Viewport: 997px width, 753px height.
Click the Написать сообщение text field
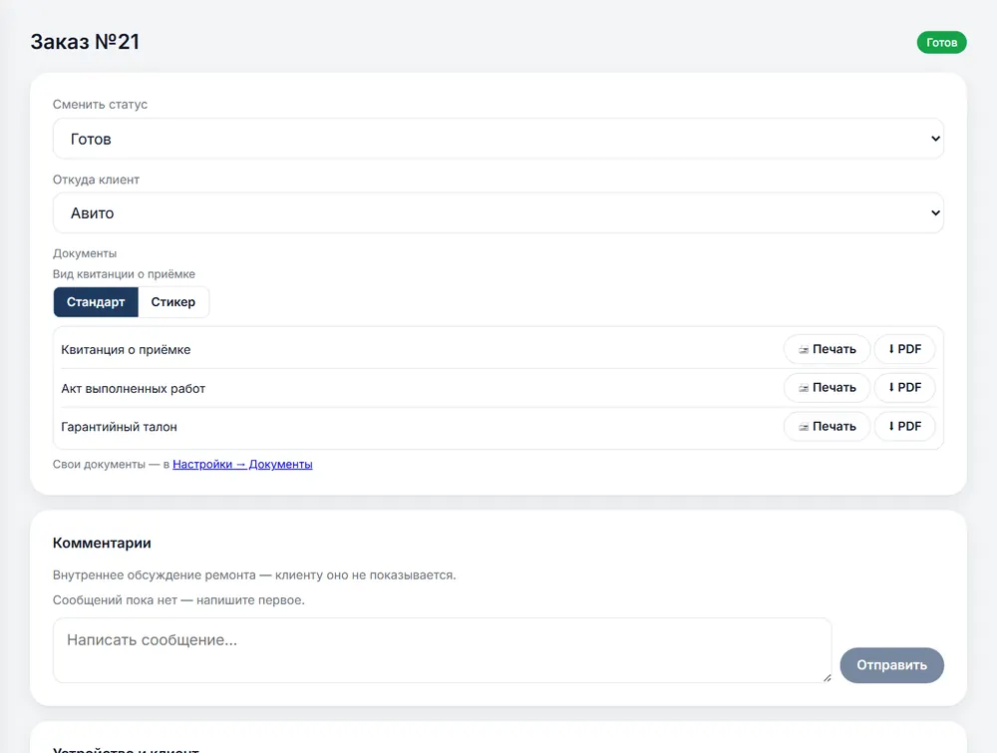point(442,650)
